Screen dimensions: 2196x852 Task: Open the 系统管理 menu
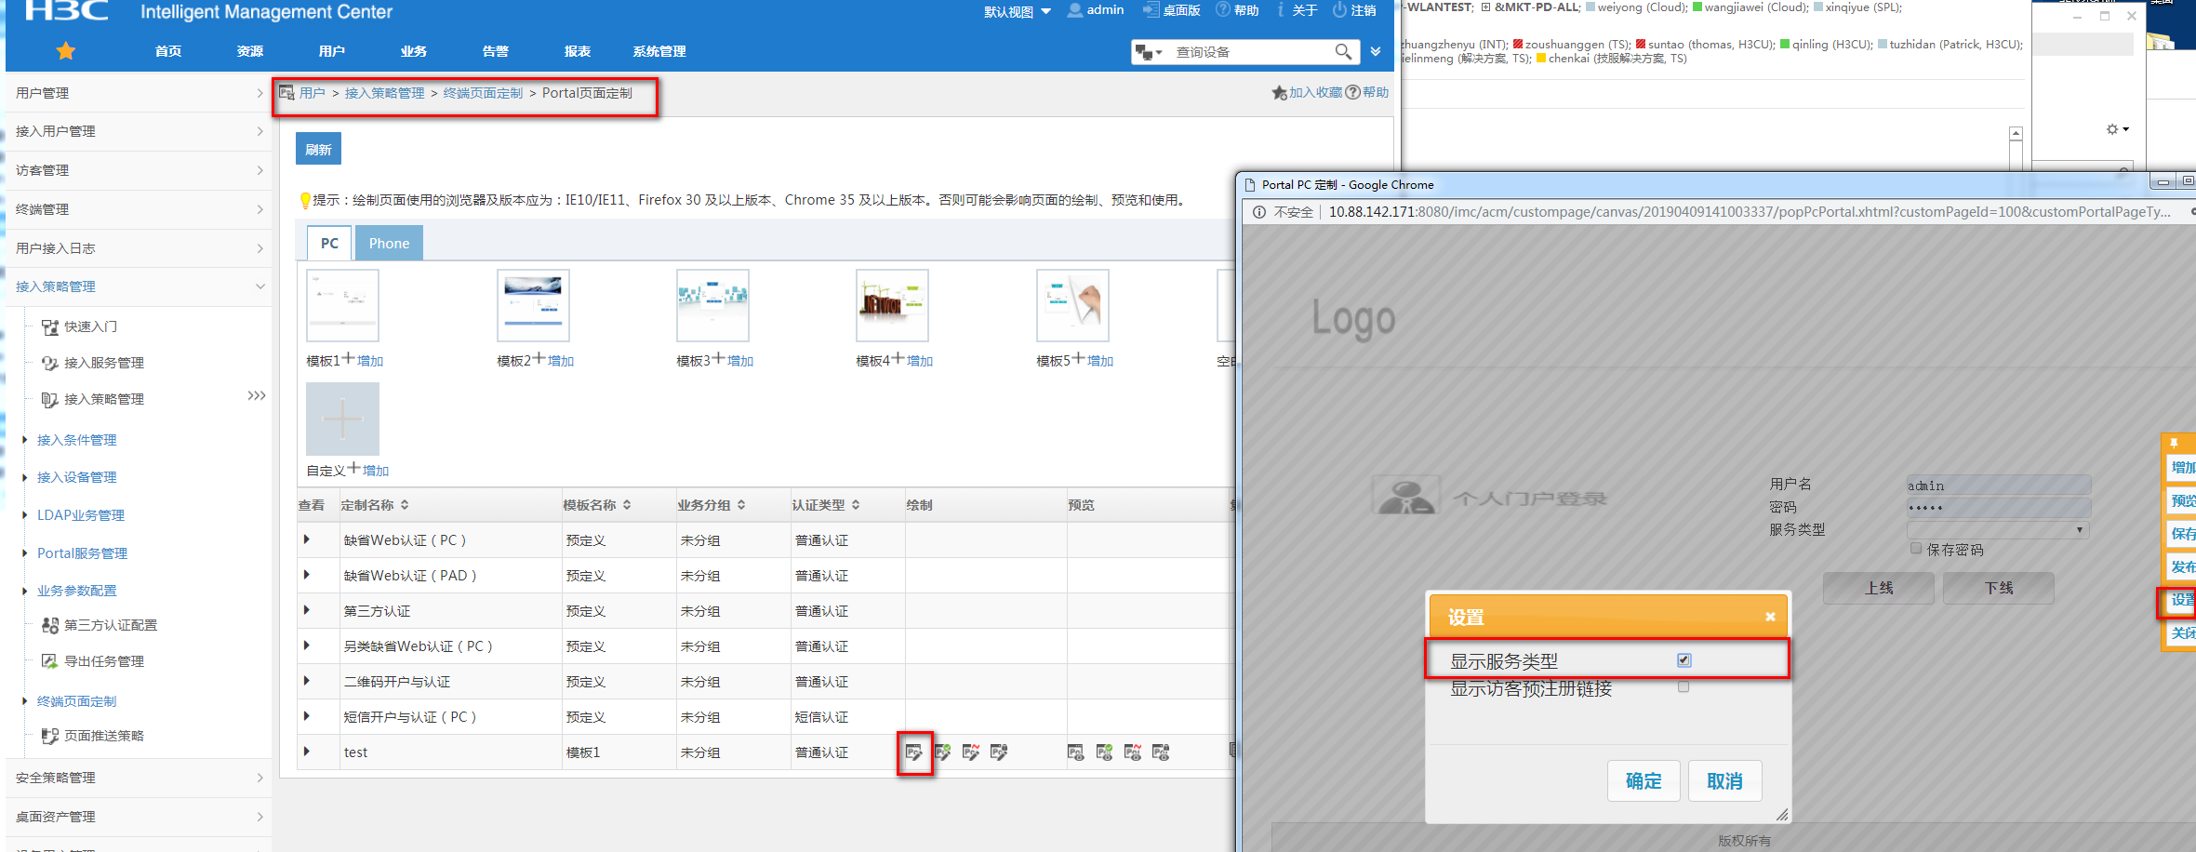point(659,51)
